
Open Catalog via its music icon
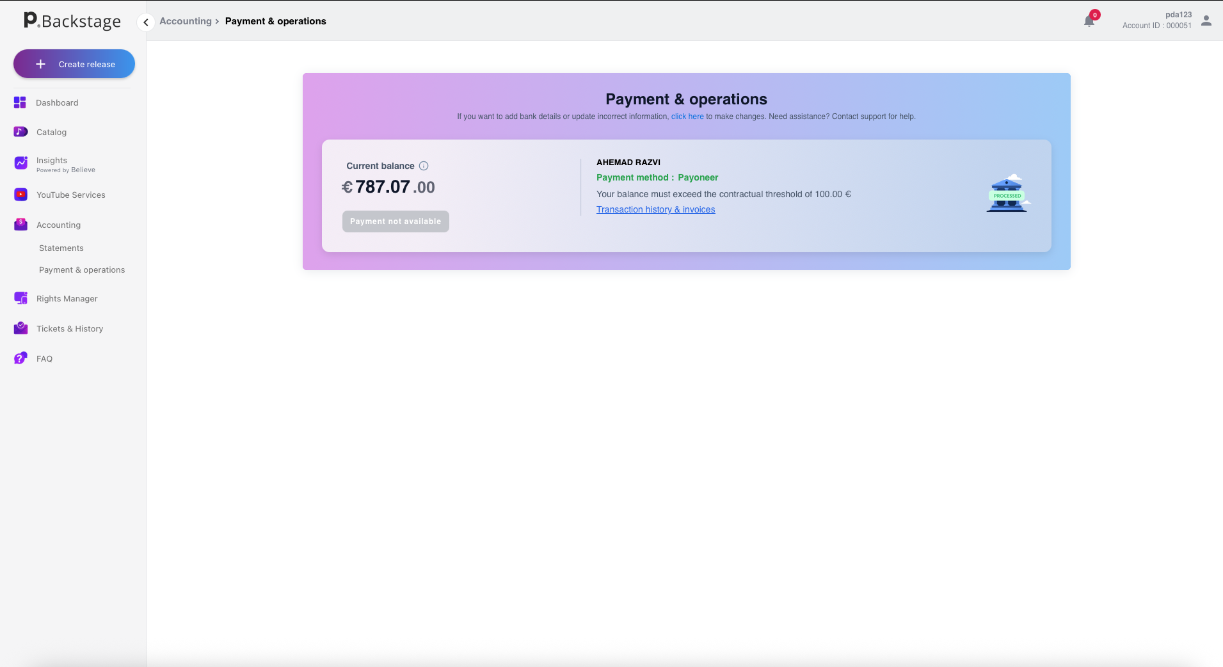point(20,132)
